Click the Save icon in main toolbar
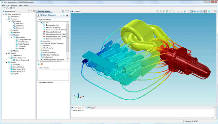This screenshot has width=218, height=124. (11, 8)
